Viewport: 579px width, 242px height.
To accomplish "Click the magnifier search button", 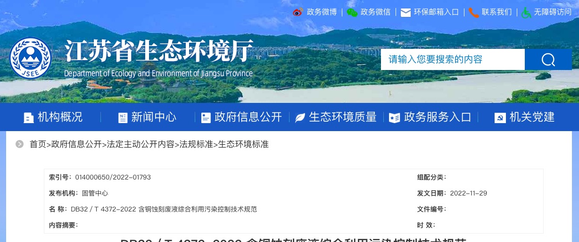I will tap(548, 60).
